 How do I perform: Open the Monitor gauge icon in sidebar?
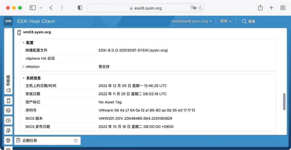pos(8,121)
